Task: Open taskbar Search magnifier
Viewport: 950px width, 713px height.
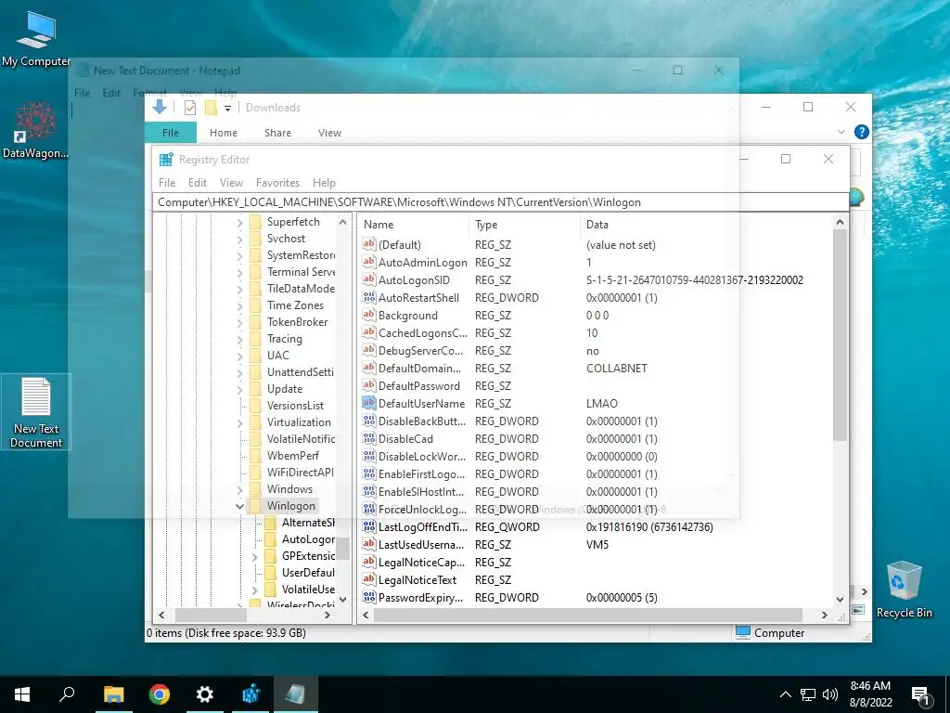Action: (x=67, y=694)
